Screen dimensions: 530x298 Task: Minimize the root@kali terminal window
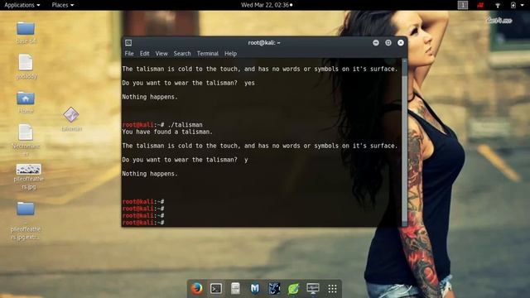pyautogui.click(x=376, y=42)
